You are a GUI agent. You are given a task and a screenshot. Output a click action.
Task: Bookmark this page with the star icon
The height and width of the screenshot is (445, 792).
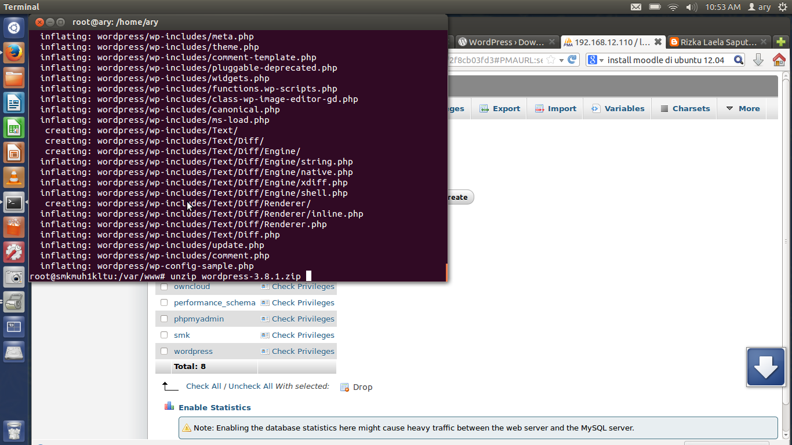[551, 60]
